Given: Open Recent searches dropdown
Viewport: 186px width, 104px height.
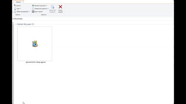Looking at the screenshot, I should [40, 6].
